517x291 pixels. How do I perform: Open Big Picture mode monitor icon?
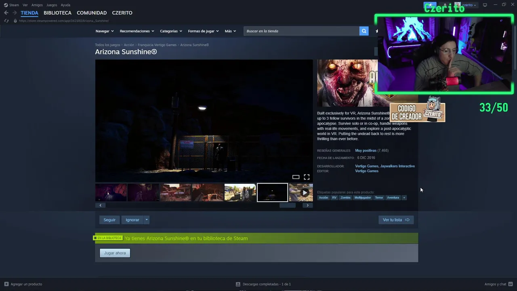(485, 5)
